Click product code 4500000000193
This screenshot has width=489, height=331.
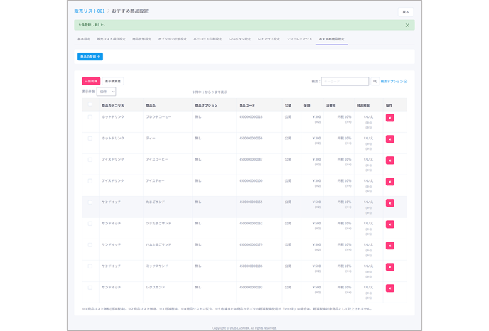(251, 287)
